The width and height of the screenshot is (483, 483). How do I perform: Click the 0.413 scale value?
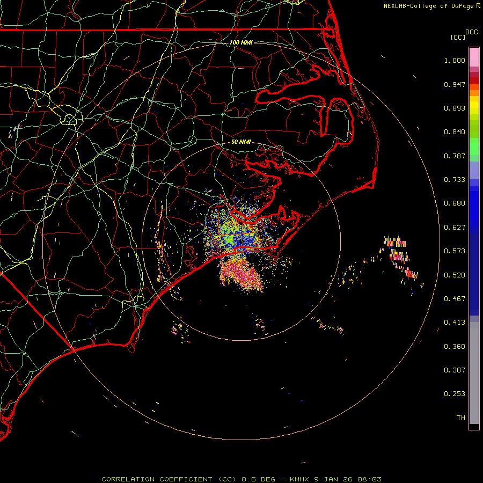(455, 323)
